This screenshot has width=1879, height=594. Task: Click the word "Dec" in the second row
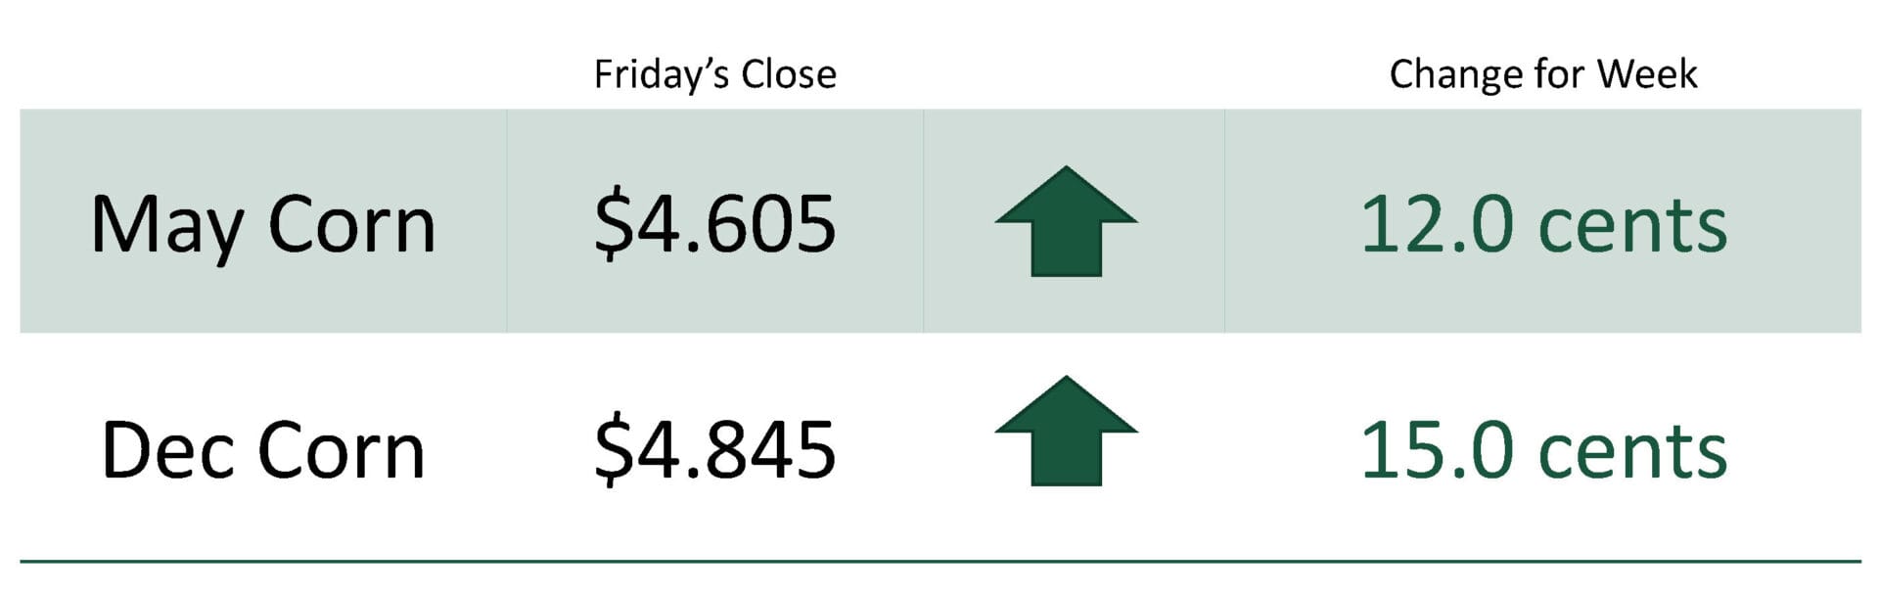pyautogui.click(x=165, y=450)
